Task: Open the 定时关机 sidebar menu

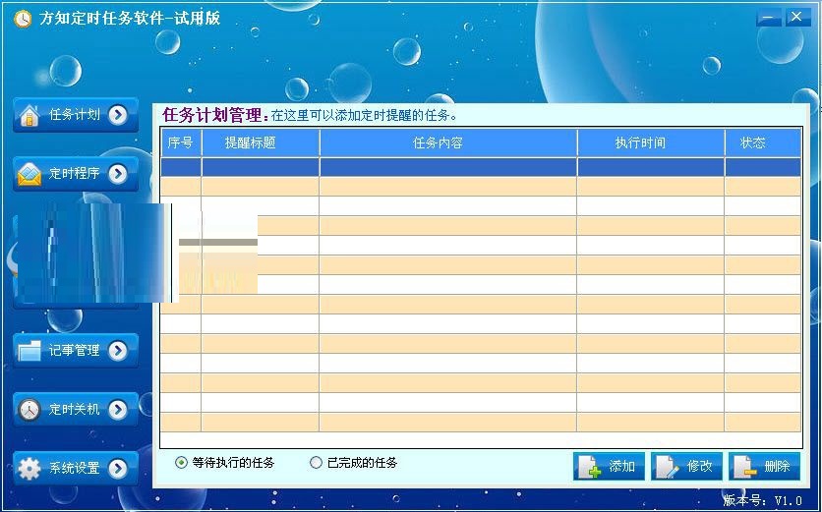Action: [x=76, y=409]
